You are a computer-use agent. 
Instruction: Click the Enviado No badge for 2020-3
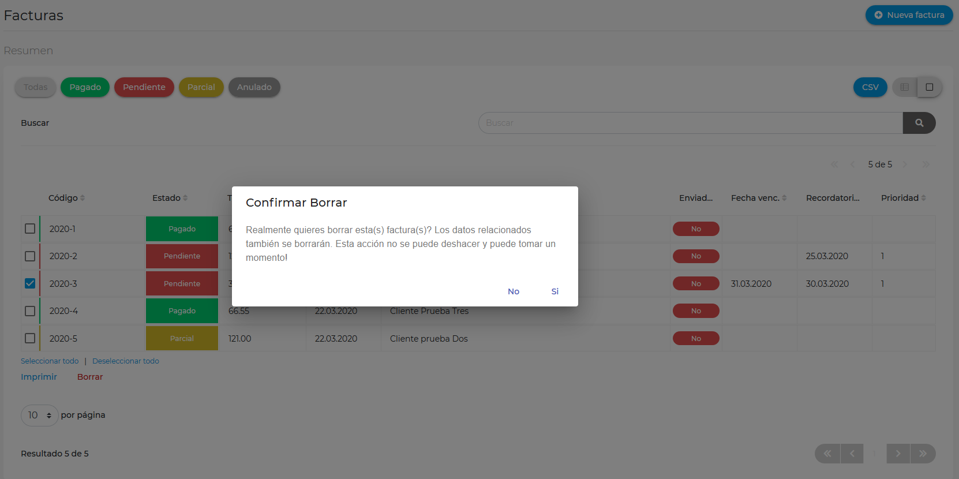click(696, 283)
